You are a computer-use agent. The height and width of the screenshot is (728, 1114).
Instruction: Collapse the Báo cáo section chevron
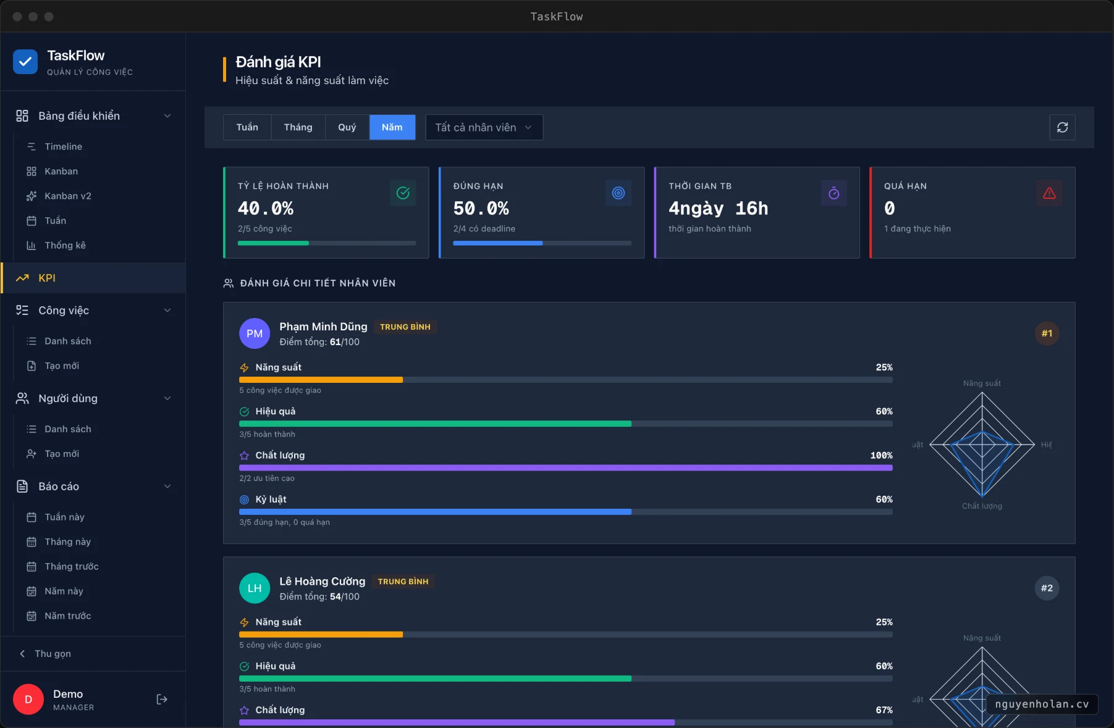[167, 486]
